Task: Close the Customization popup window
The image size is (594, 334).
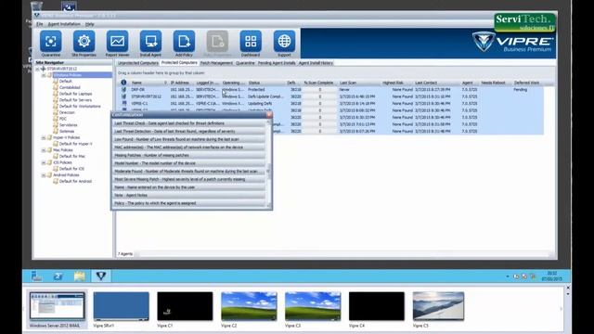Action: [x=269, y=115]
